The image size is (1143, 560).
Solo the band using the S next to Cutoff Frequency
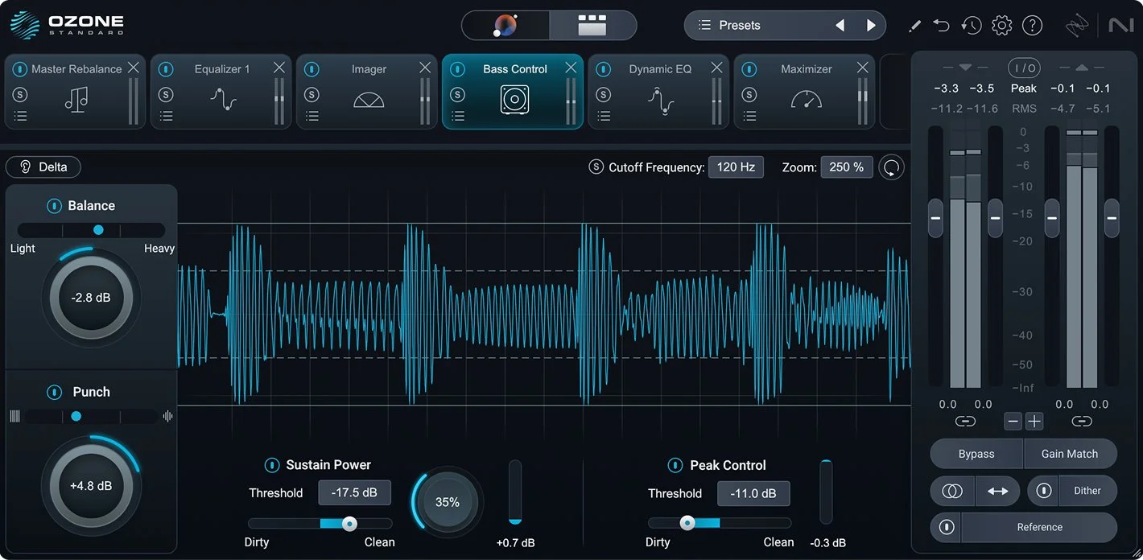click(x=596, y=167)
